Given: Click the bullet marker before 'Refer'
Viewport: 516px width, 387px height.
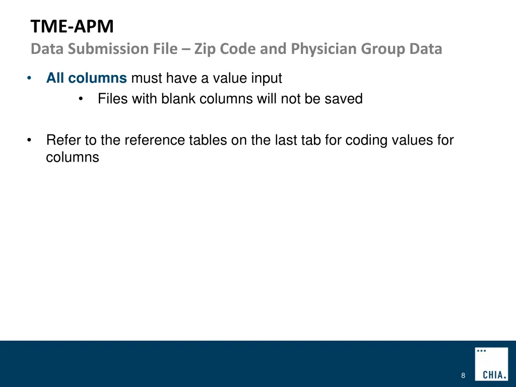Looking at the screenshot, I should pyautogui.click(x=30, y=140).
